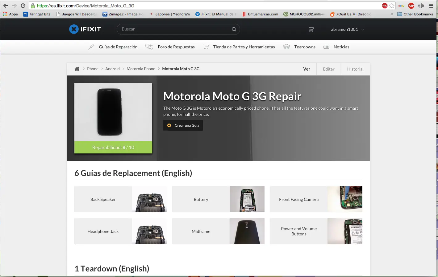Screen dimensions: 438x277
Task: Open the eBay extension icon
Action: [x=401, y=6]
